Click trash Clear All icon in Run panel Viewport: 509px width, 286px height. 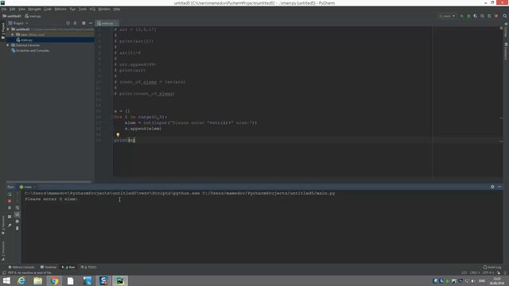tap(17, 228)
